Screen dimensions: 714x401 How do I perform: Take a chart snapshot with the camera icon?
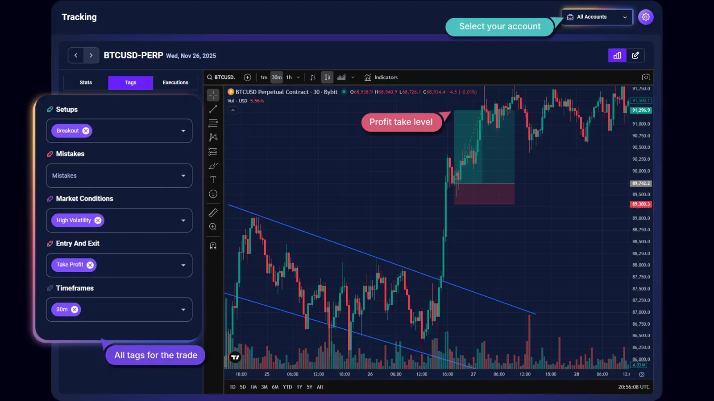(x=646, y=77)
